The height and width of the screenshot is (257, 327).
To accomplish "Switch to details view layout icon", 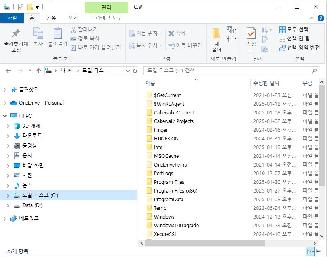I will tap(310, 251).
